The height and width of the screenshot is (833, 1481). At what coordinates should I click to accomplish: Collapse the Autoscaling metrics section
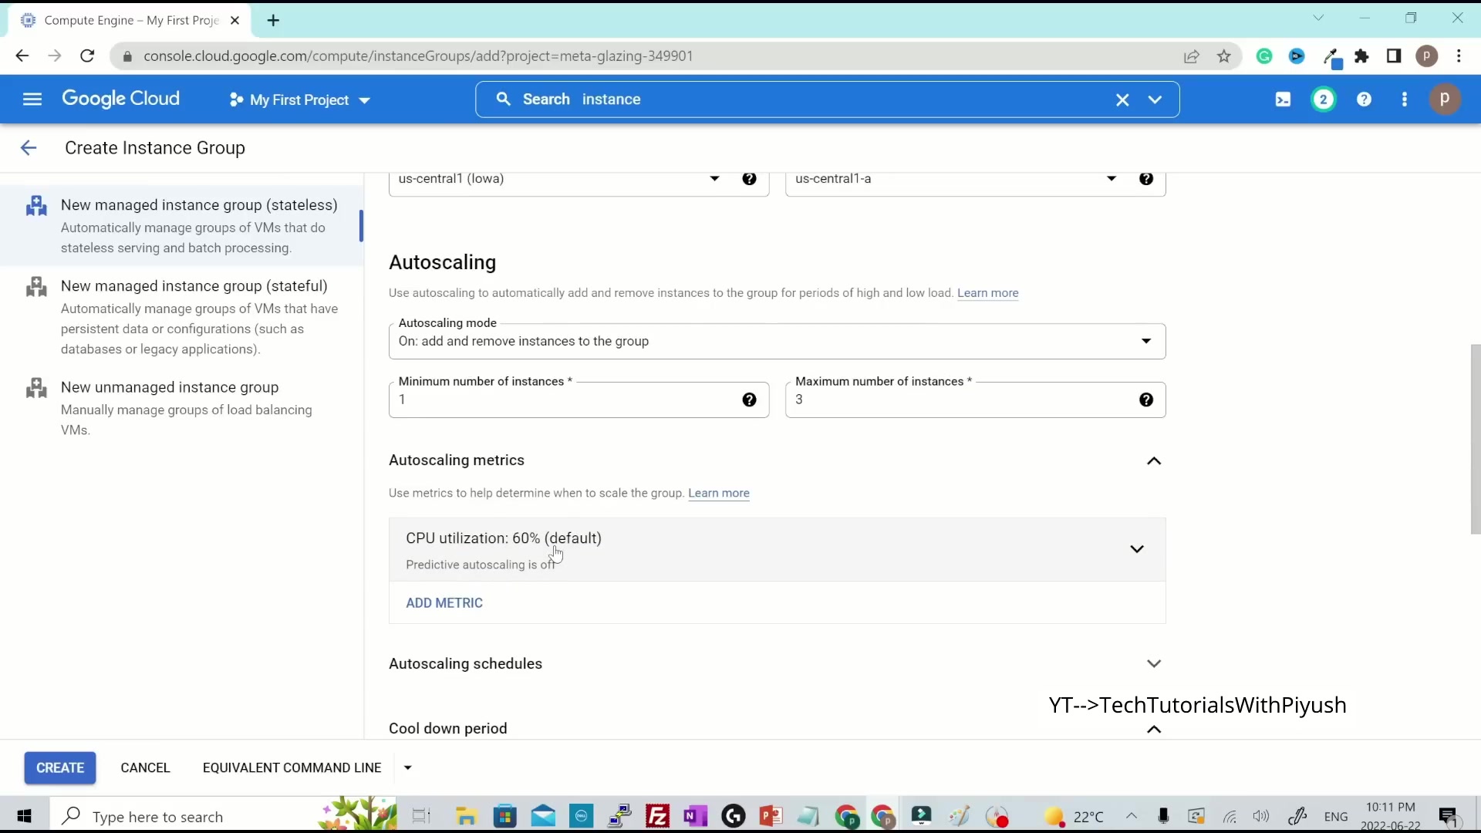(x=1154, y=461)
